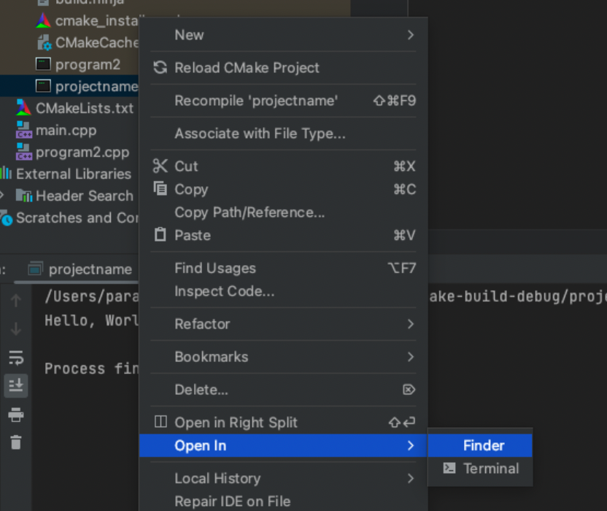Click the Open in Right Split icon
Viewport: 607px width, 511px height.
(x=161, y=421)
